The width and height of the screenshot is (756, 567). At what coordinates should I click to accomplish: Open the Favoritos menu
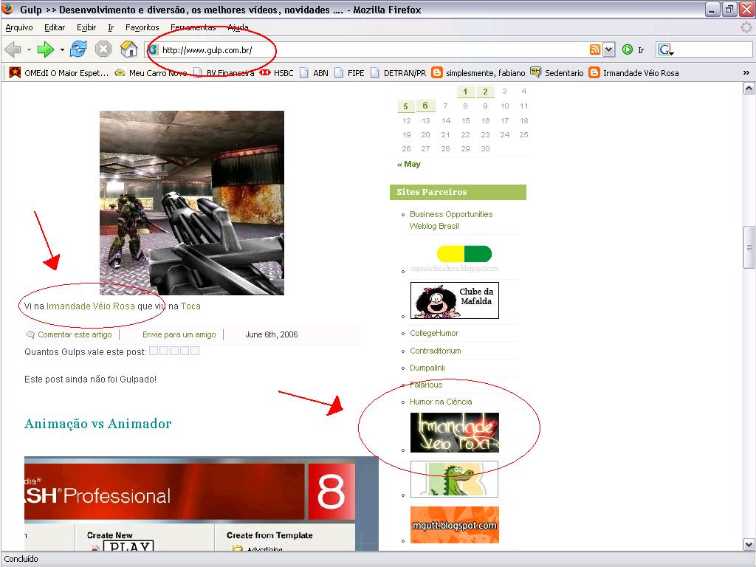click(142, 27)
